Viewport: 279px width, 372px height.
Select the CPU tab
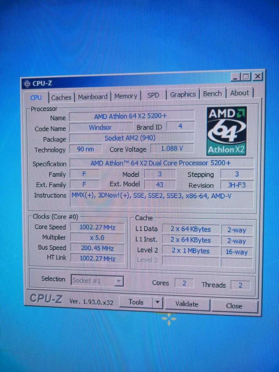pyautogui.click(x=36, y=98)
